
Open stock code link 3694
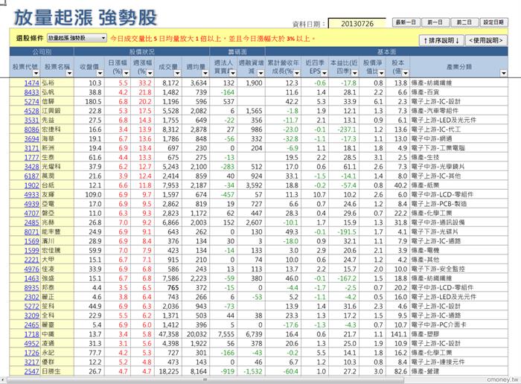point(31,139)
